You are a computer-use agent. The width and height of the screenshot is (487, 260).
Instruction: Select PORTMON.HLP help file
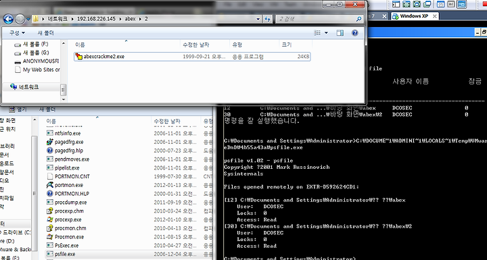(x=68, y=194)
